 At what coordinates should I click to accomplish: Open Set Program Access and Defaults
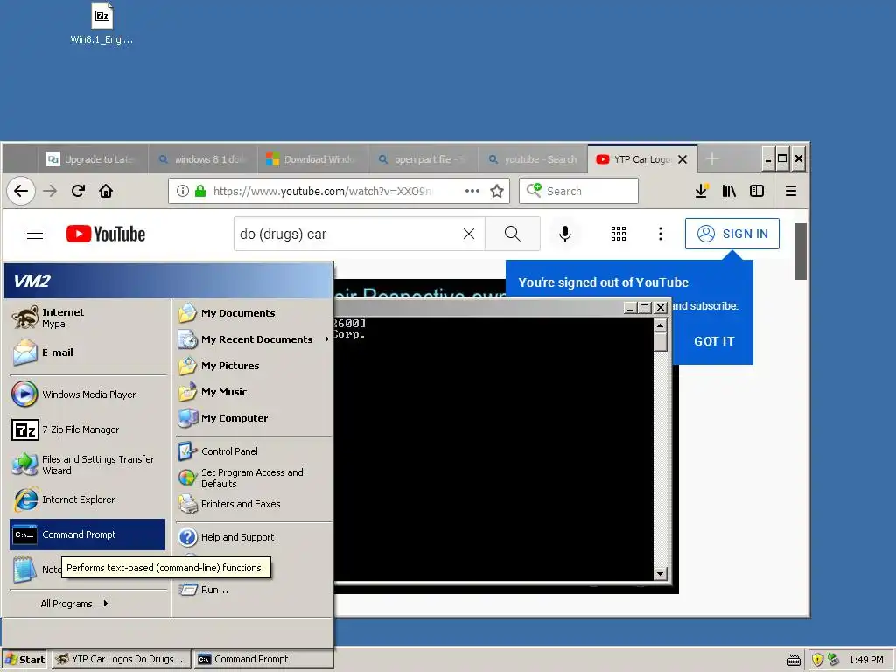pyautogui.click(x=254, y=478)
